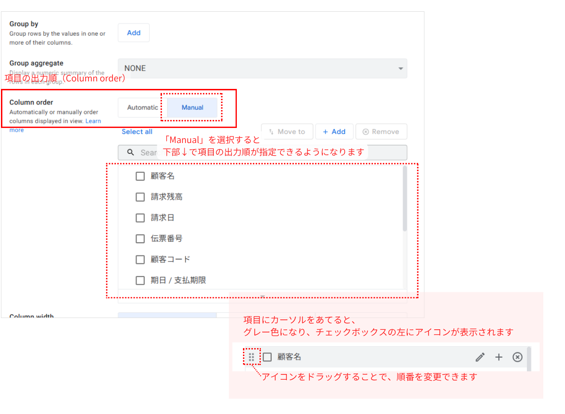Click the plus icon on the 顧客名 row

tap(499, 357)
